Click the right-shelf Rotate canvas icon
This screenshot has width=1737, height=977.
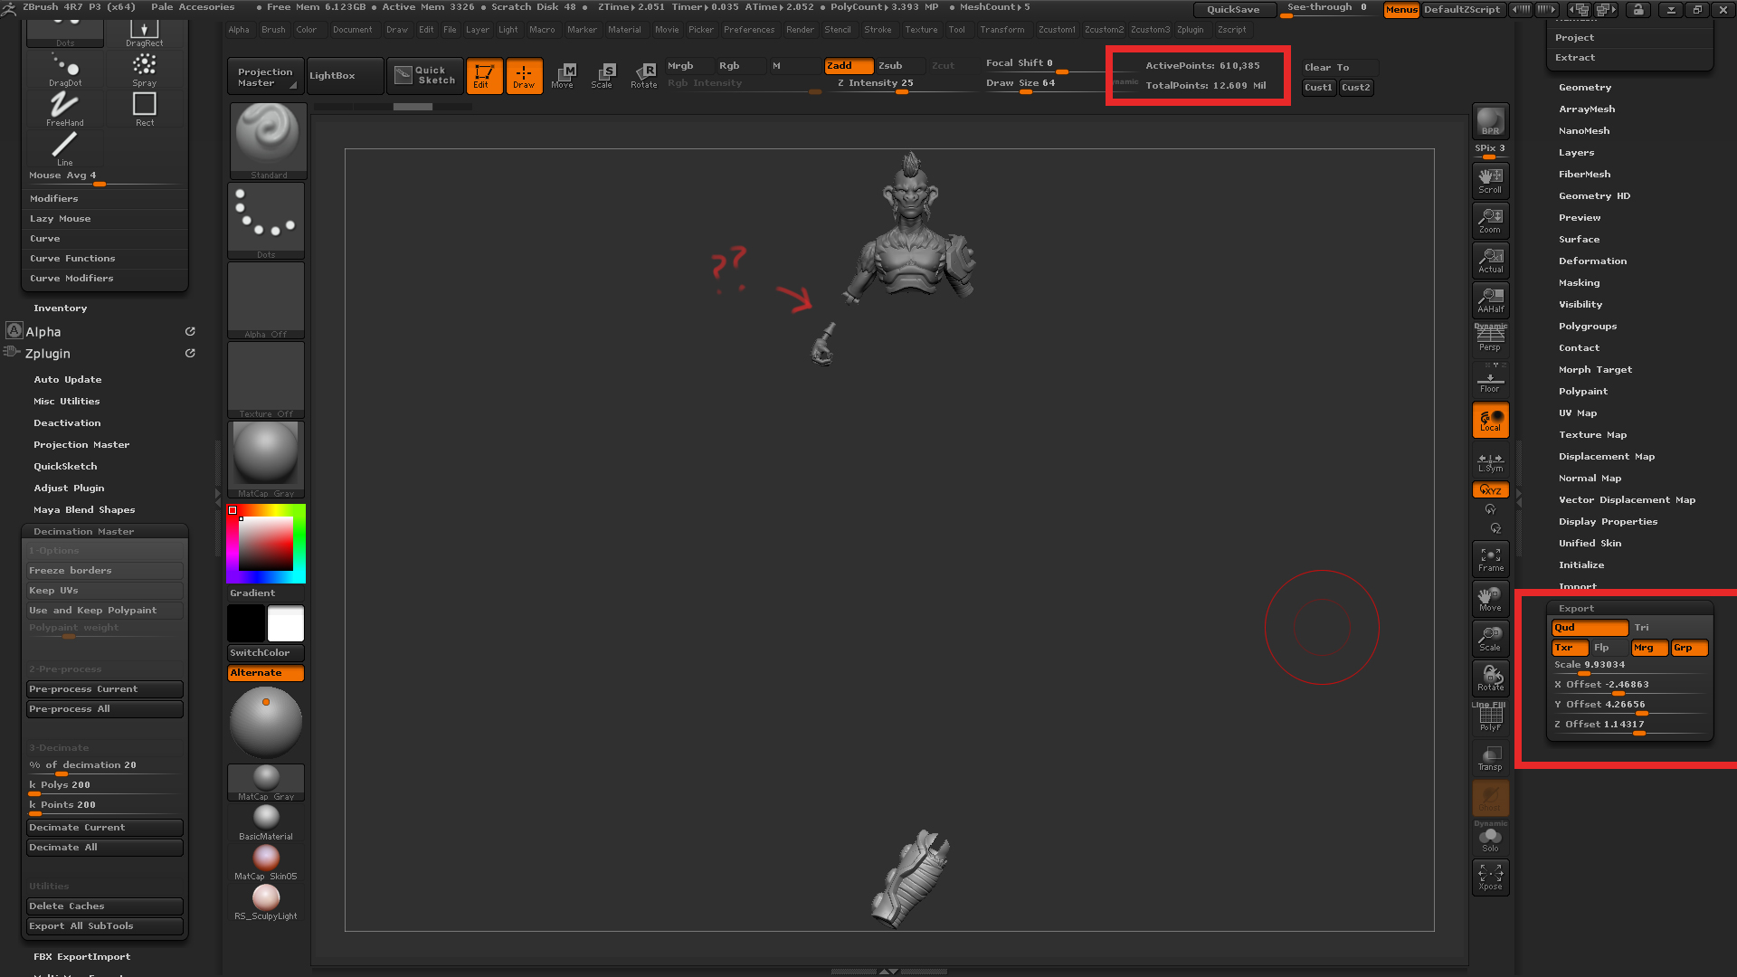[1490, 678]
